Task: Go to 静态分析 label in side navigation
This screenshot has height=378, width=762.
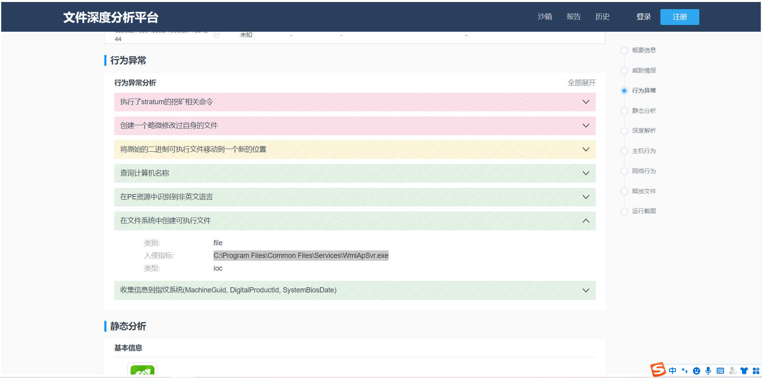Action: pos(644,111)
